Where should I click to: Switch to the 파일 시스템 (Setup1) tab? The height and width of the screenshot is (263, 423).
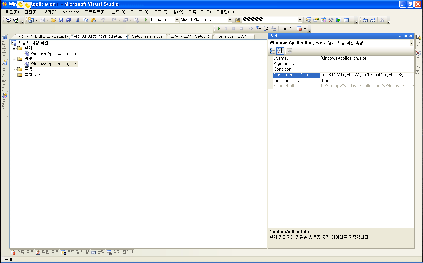(190, 36)
